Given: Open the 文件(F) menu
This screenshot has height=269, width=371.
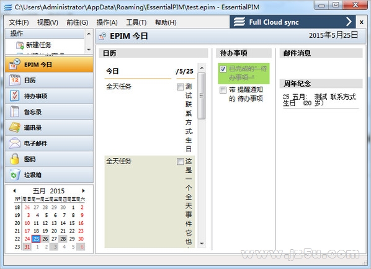Looking at the screenshot, I should pos(19,22).
